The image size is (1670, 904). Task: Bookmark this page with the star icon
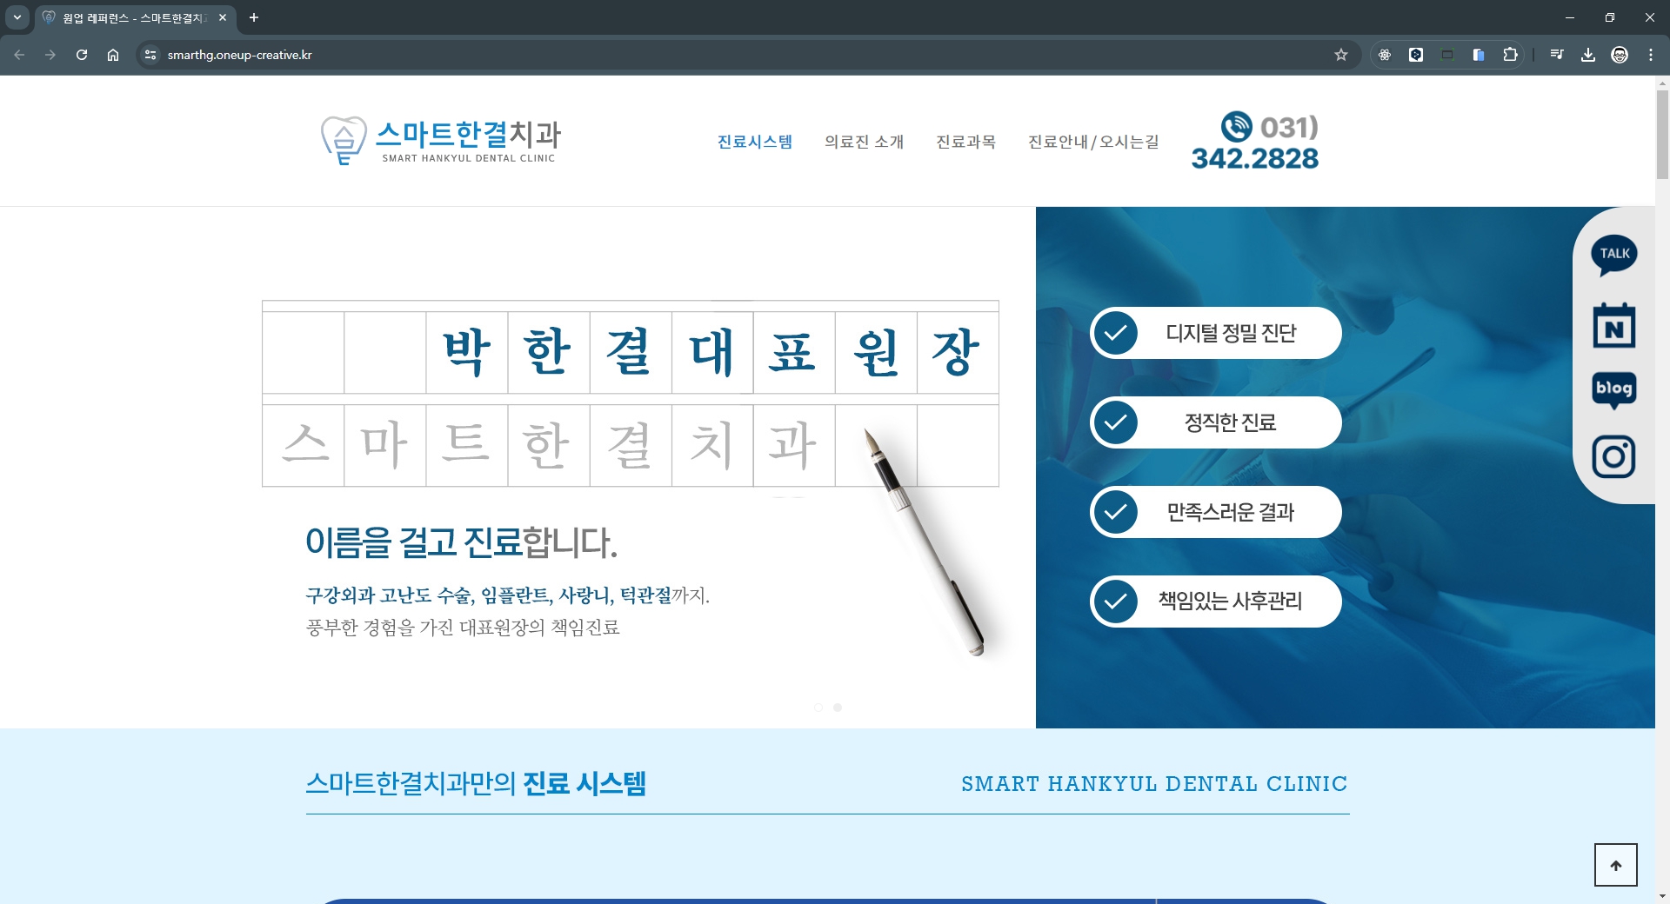1341,55
